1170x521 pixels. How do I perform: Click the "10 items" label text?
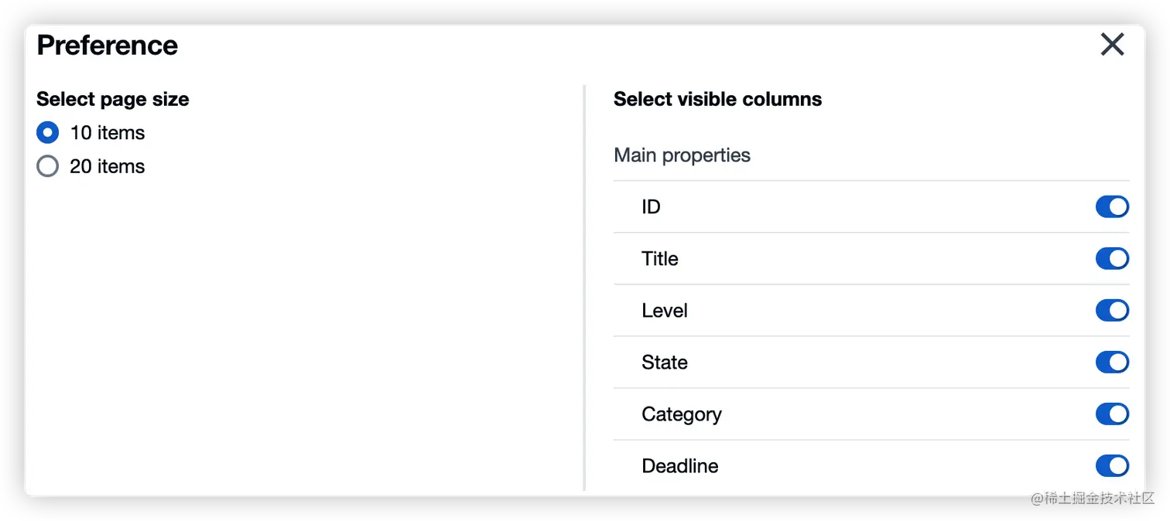[108, 133]
